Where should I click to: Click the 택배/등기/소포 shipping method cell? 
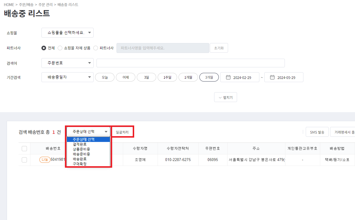(x=337, y=160)
